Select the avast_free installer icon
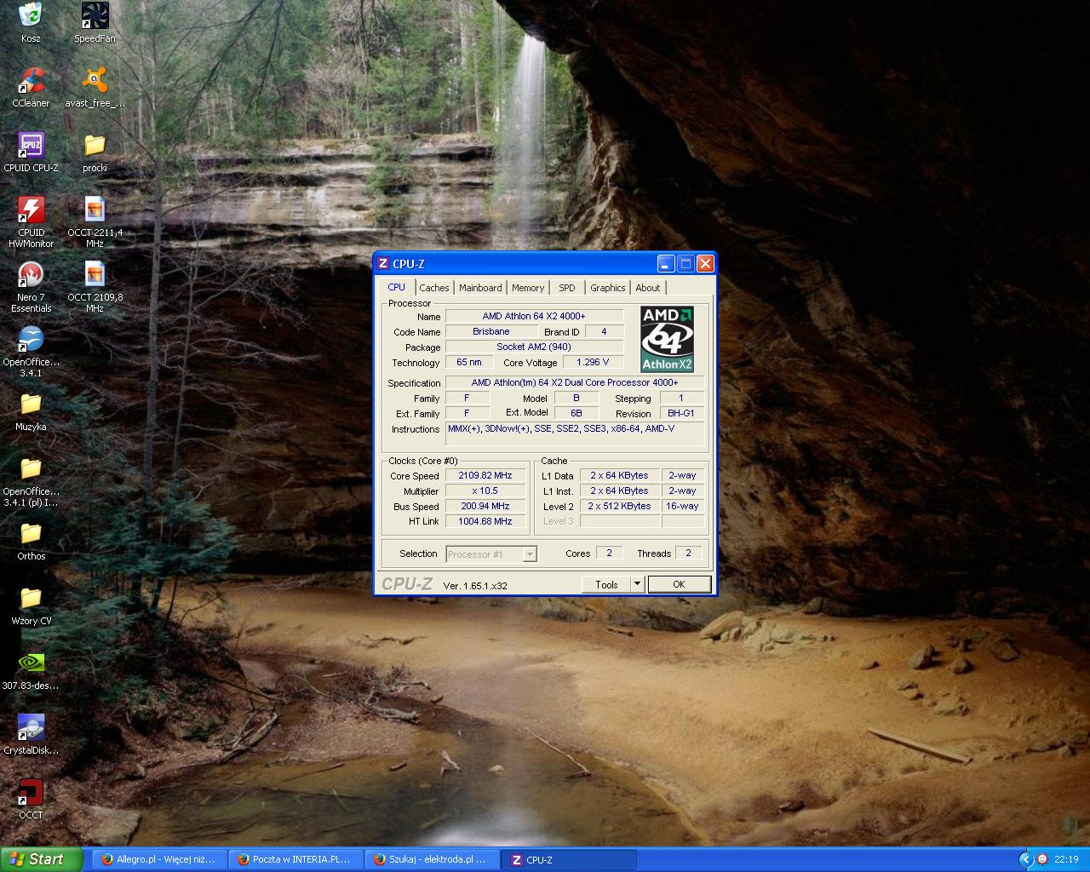The height and width of the screenshot is (872, 1090). pos(95,80)
